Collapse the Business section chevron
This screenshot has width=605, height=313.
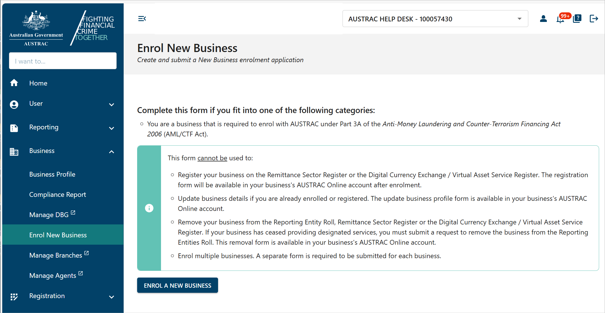pos(112,152)
